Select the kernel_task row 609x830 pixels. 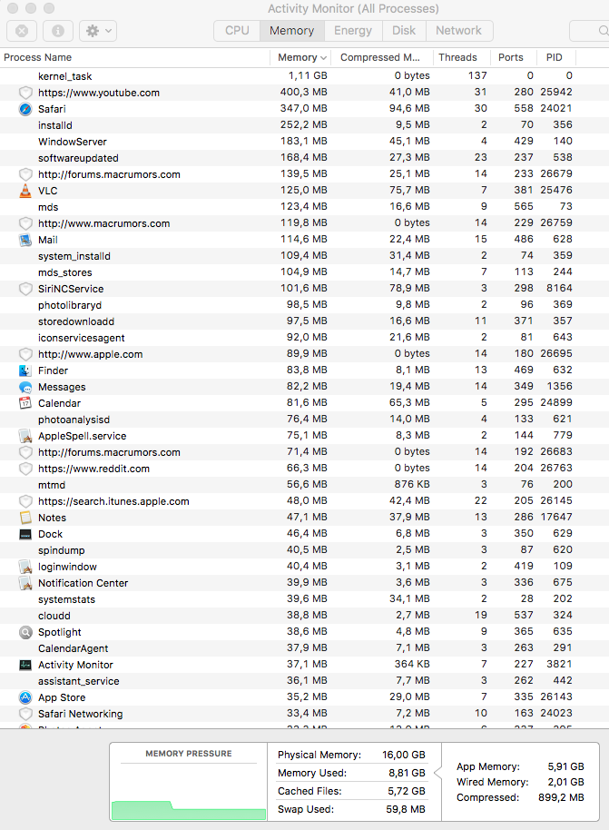coord(304,76)
